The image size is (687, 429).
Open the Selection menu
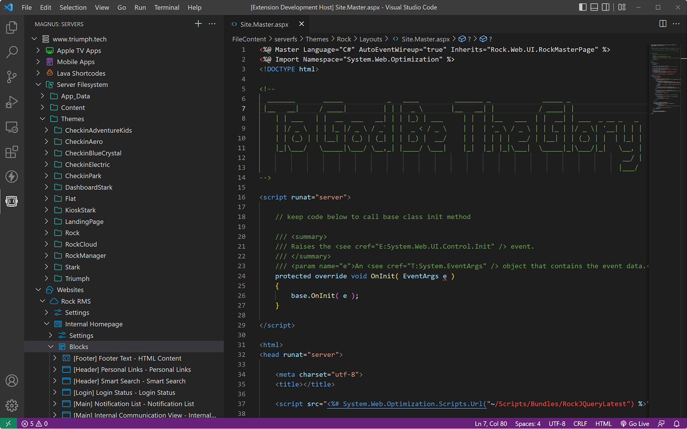tap(73, 7)
